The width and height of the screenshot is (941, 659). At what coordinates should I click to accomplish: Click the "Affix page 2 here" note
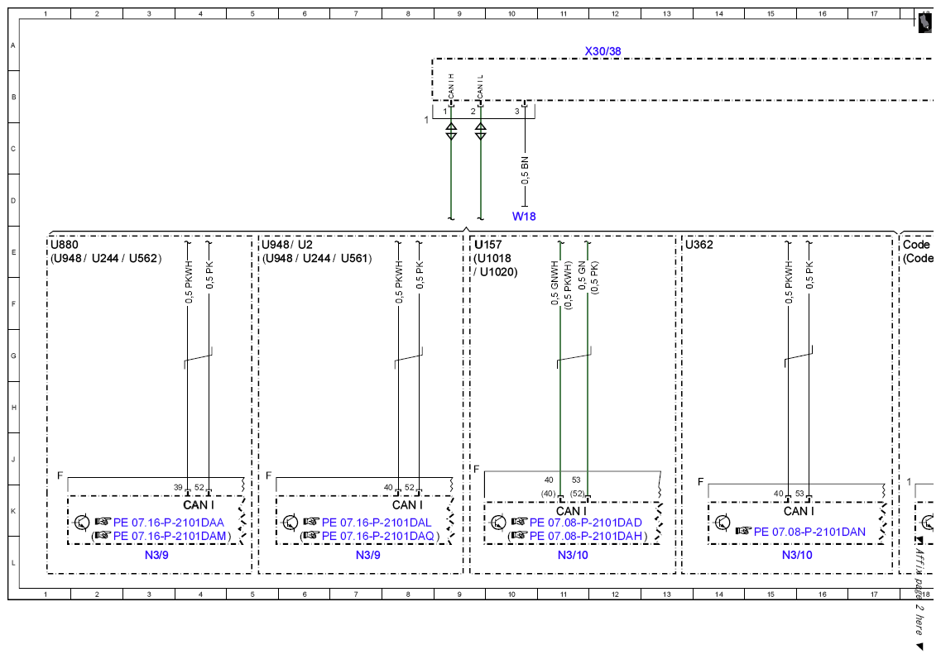click(x=919, y=593)
